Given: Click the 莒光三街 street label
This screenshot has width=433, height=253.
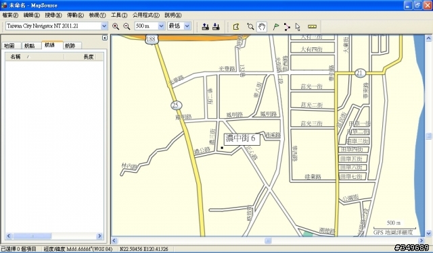Looking at the screenshot, I should [x=311, y=123].
